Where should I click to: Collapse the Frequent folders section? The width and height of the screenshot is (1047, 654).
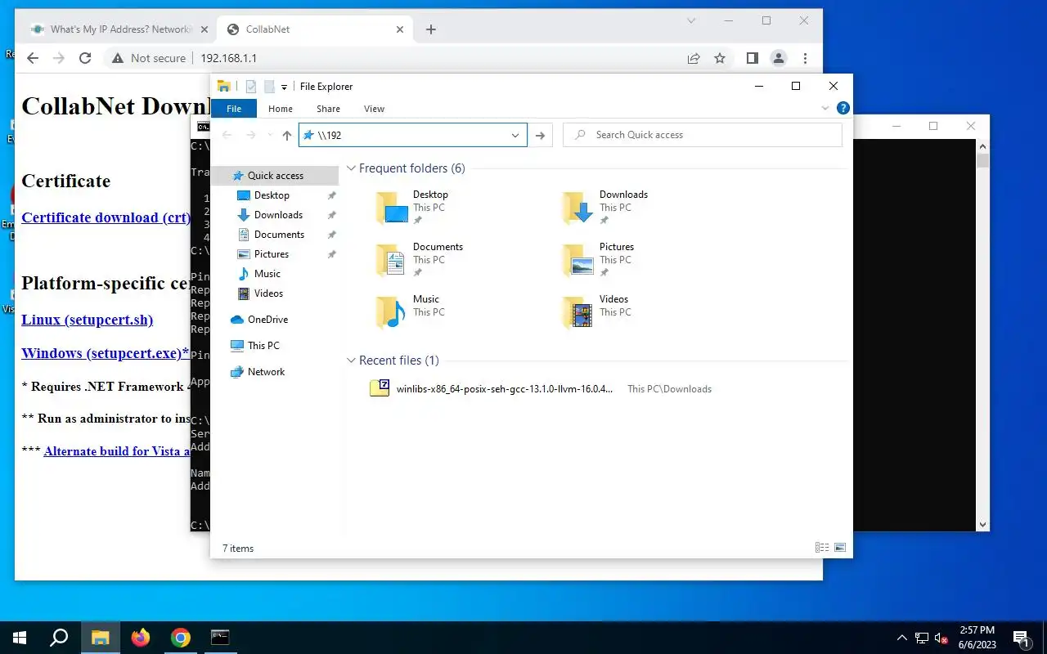(x=351, y=168)
